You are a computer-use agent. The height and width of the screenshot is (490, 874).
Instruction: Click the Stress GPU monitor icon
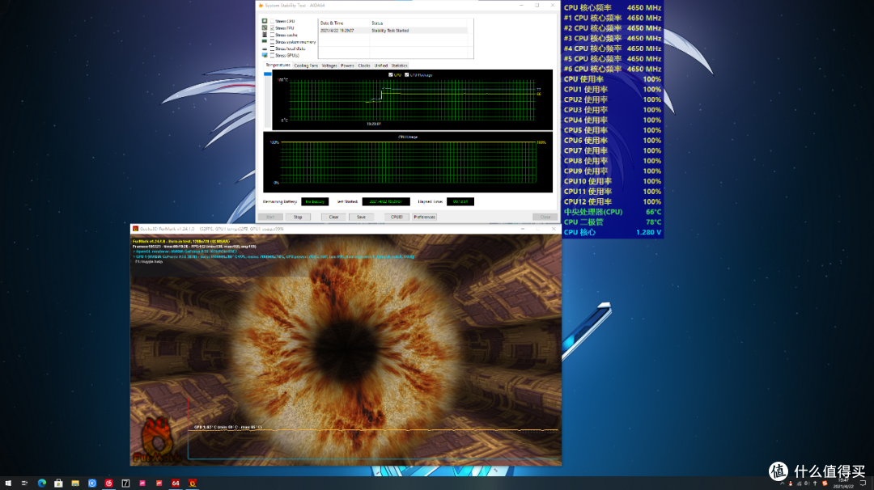tap(265, 55)
